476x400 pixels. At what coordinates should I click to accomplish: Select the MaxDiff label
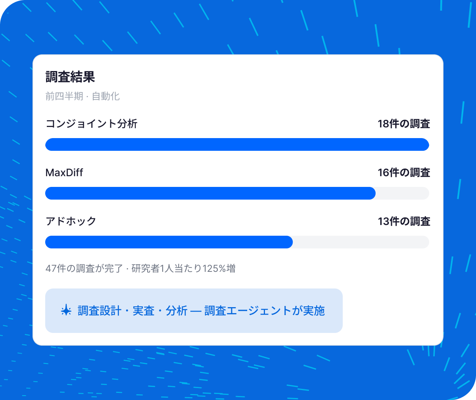[64, 173]
